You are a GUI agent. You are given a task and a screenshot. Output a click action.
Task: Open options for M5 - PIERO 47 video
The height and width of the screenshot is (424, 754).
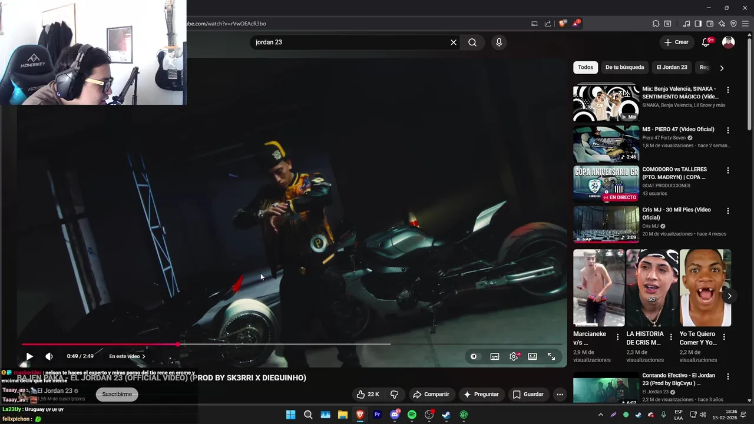728,130
